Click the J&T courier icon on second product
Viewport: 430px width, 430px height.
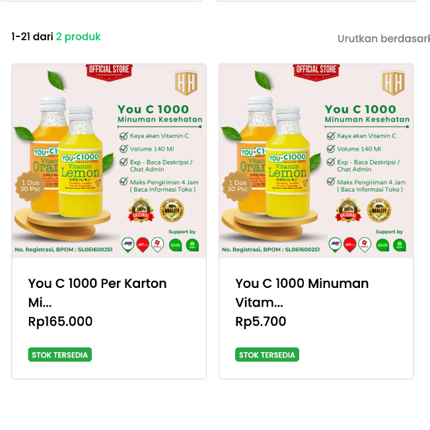[x=350, y=245]
